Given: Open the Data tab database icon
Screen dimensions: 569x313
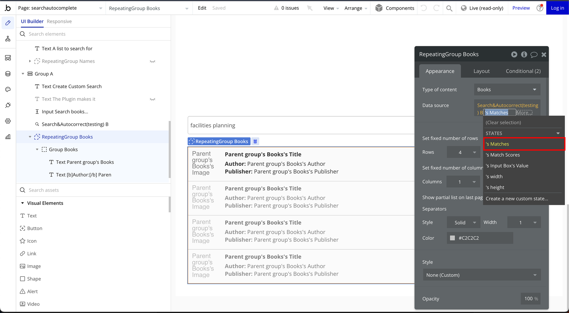Looking at the screenshot, I should point(8,74).
